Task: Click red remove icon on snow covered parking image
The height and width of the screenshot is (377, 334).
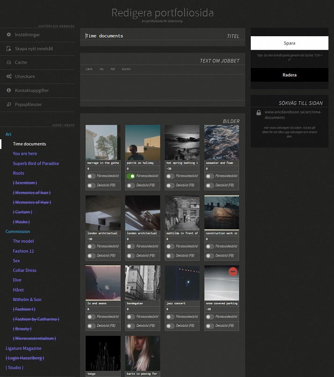Action: (233, 271)
